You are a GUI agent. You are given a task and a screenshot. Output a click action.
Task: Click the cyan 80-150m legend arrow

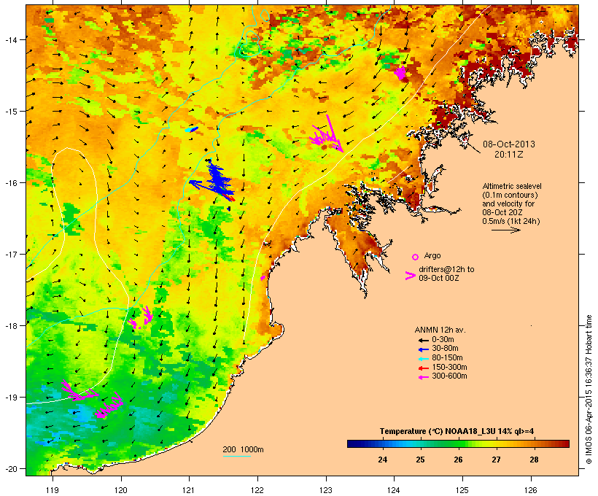click(x=423, y=359)
